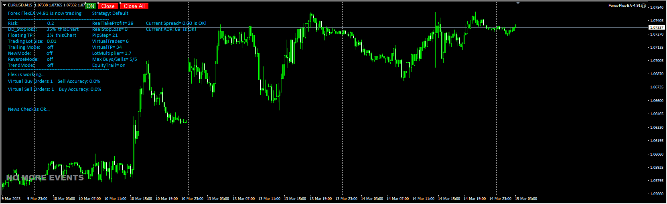Click the 'News Check Is Ok...' text
The image size is (667, 204).
click(x=29, y=109)
